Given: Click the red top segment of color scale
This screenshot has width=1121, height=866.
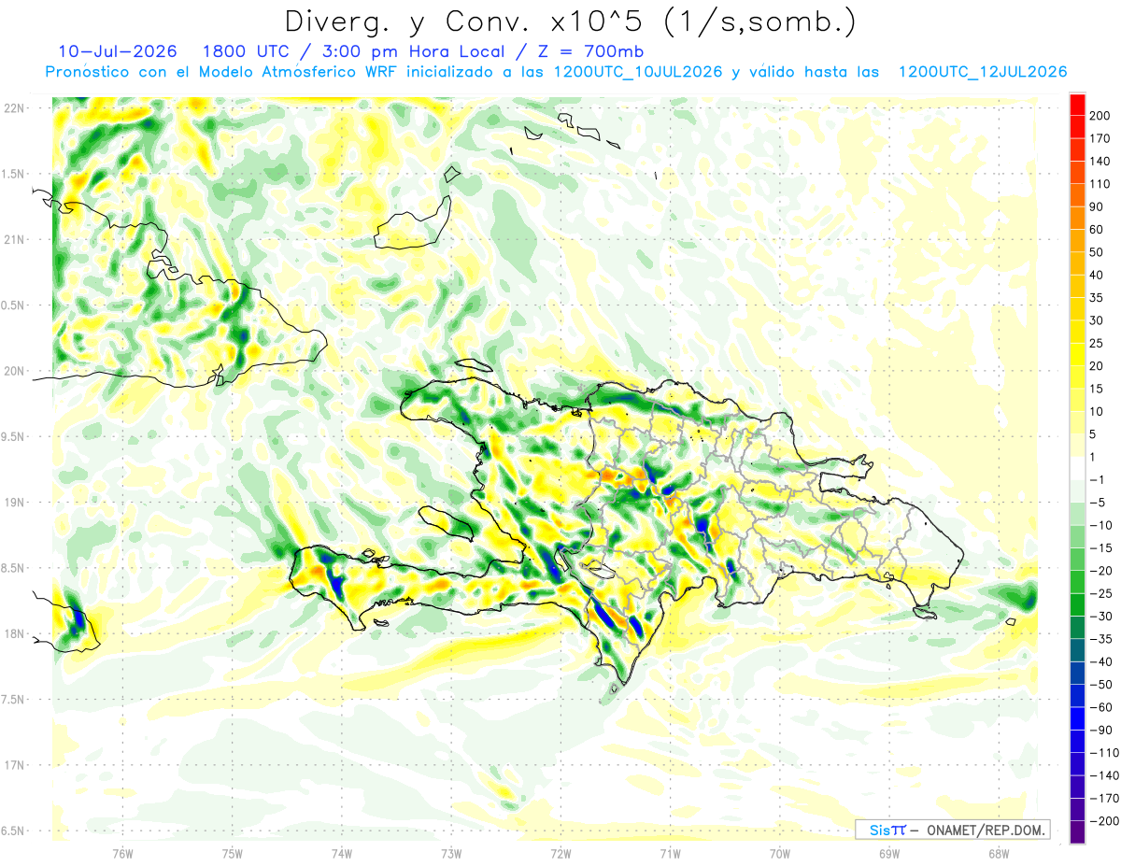Looking at the screenshot, I should click(x=1077, y=105).
